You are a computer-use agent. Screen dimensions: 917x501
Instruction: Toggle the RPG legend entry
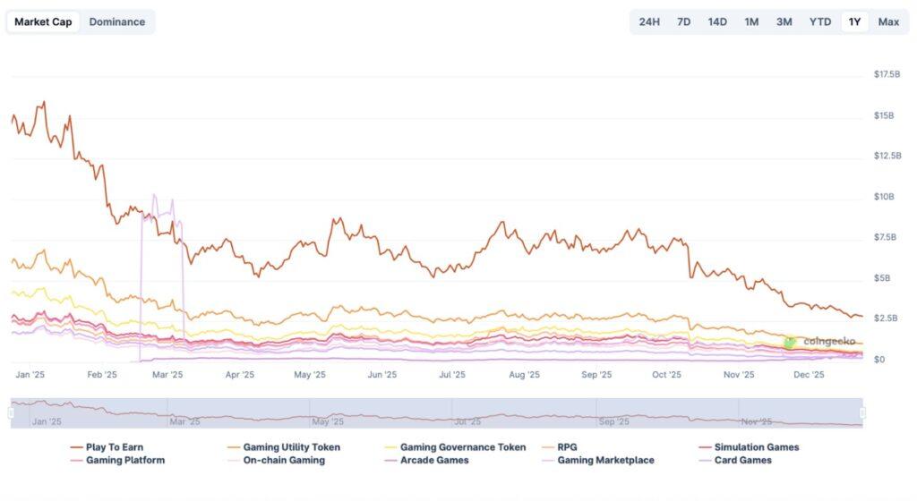click(x=567, y=446)
